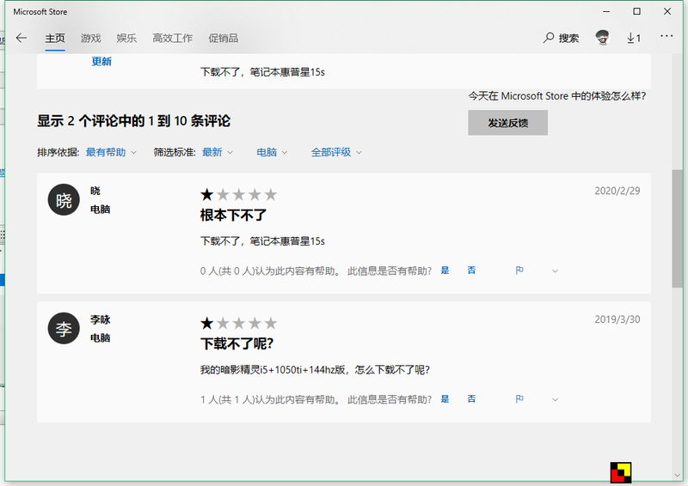Expand the 最有帮助 sort order dropdown
The width and height of the screenshot is (688, 486).
(x=111, y=152)
